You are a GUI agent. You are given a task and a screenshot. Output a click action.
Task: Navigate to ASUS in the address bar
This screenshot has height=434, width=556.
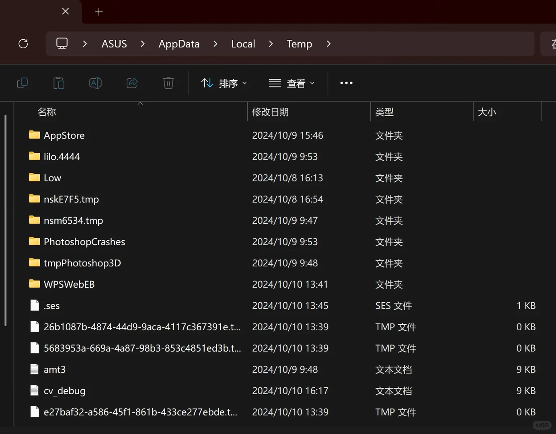(x=114, y=44)
